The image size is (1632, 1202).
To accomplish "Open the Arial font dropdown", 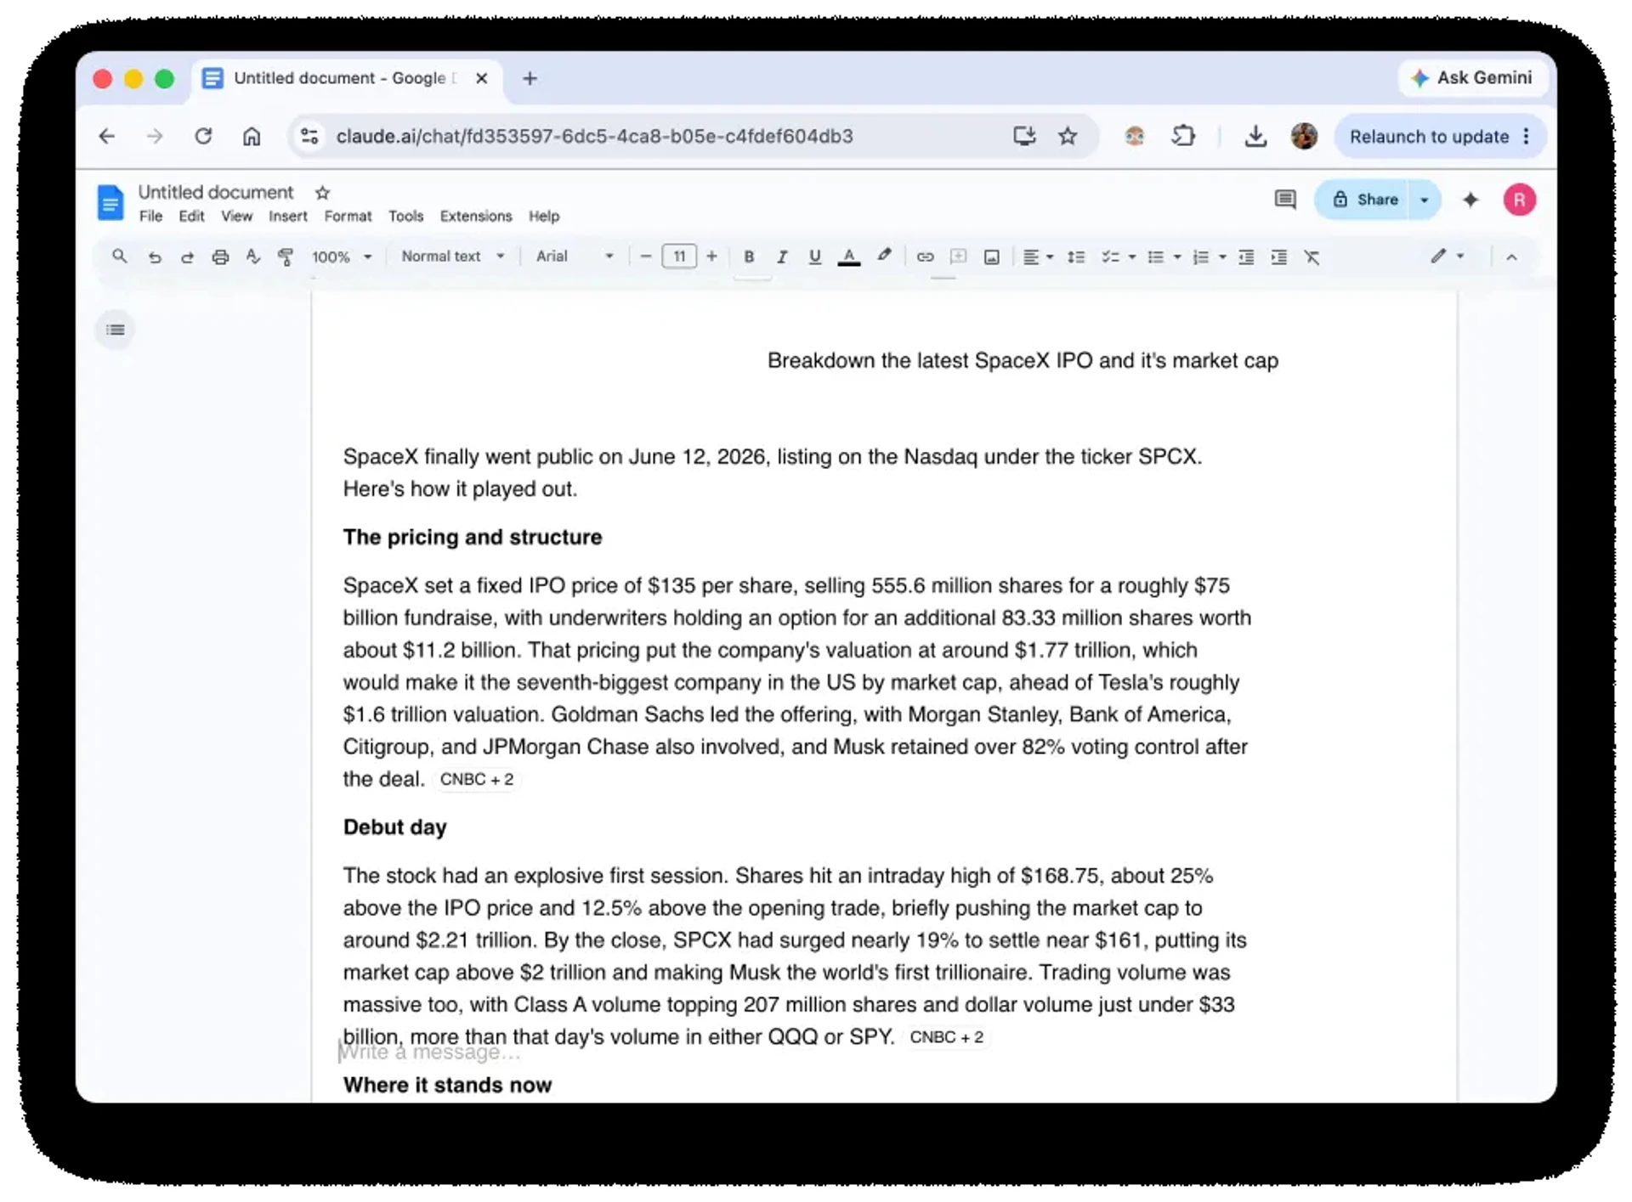I will (575, 256).
